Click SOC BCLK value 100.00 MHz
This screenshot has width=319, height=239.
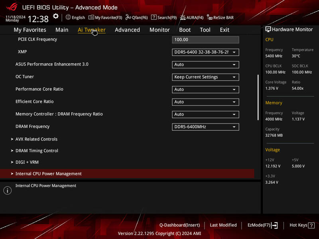[302, 72]
